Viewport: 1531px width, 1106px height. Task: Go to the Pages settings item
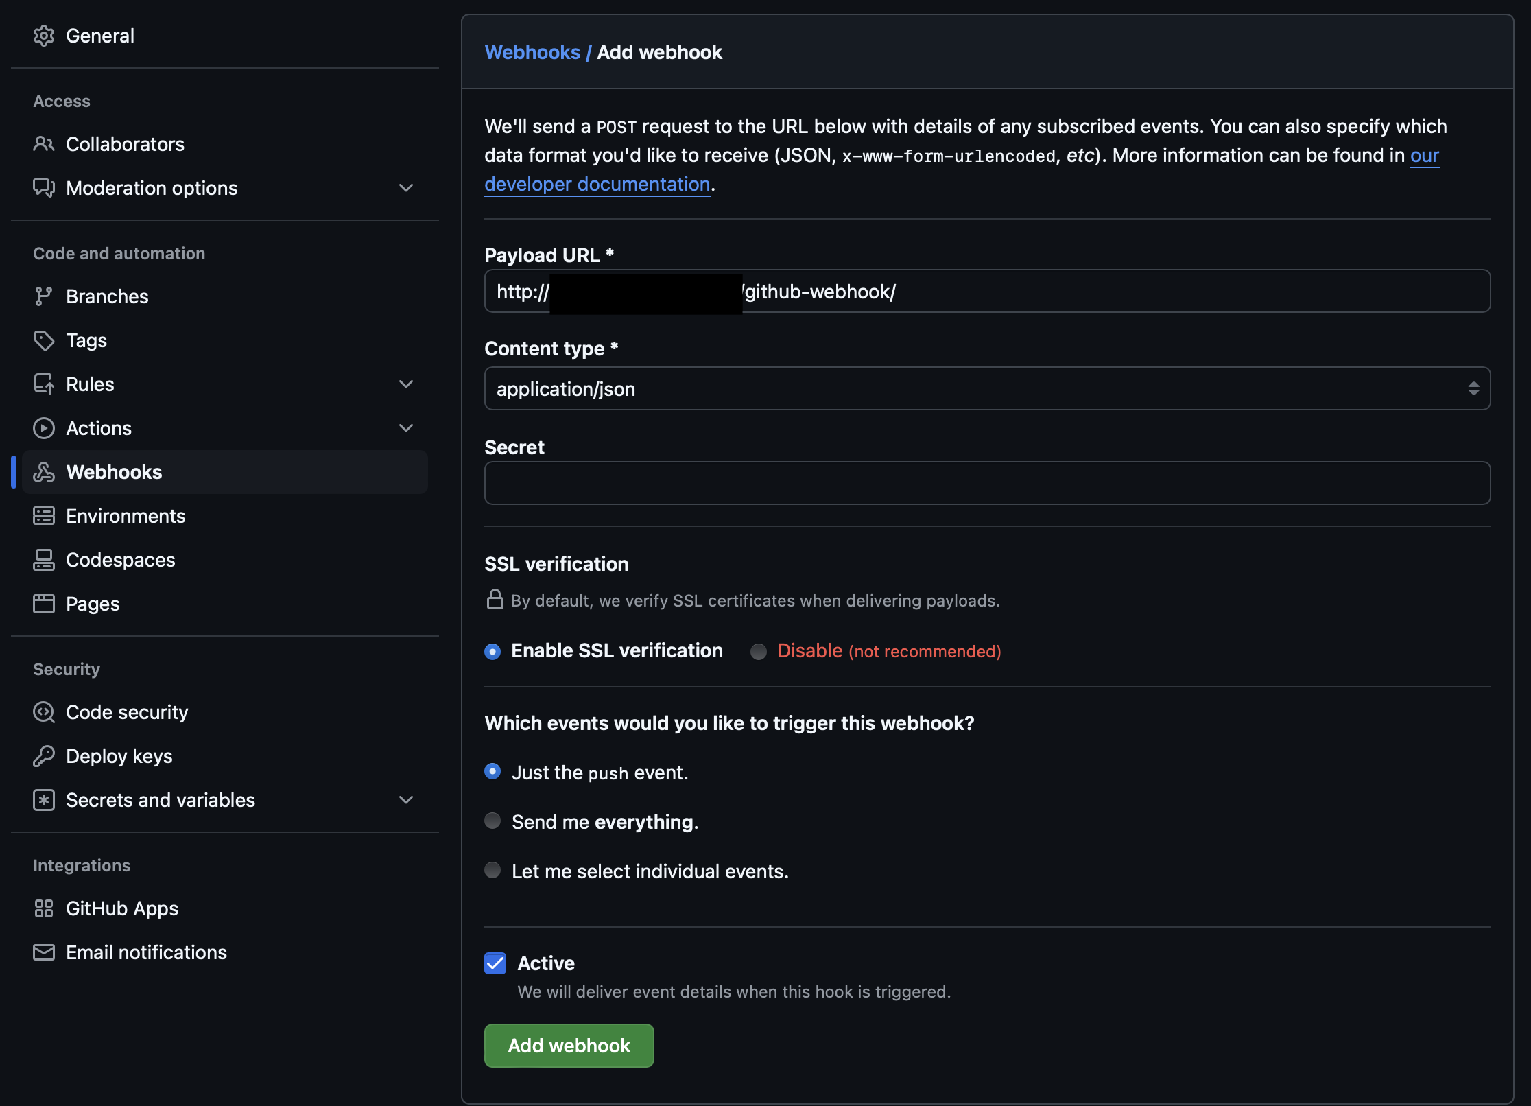coord(93,604)
